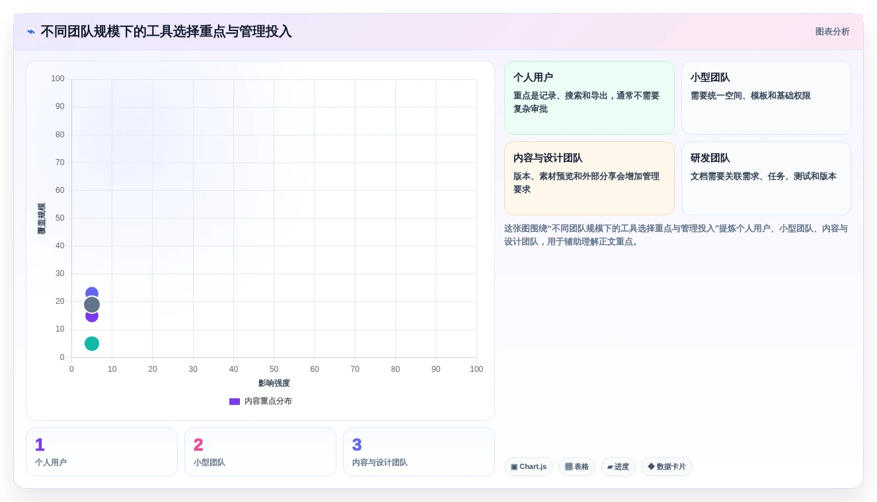Select stat card 2 小型团队
The width and height of the screenshot is (877, 502).
click(260, 452)
